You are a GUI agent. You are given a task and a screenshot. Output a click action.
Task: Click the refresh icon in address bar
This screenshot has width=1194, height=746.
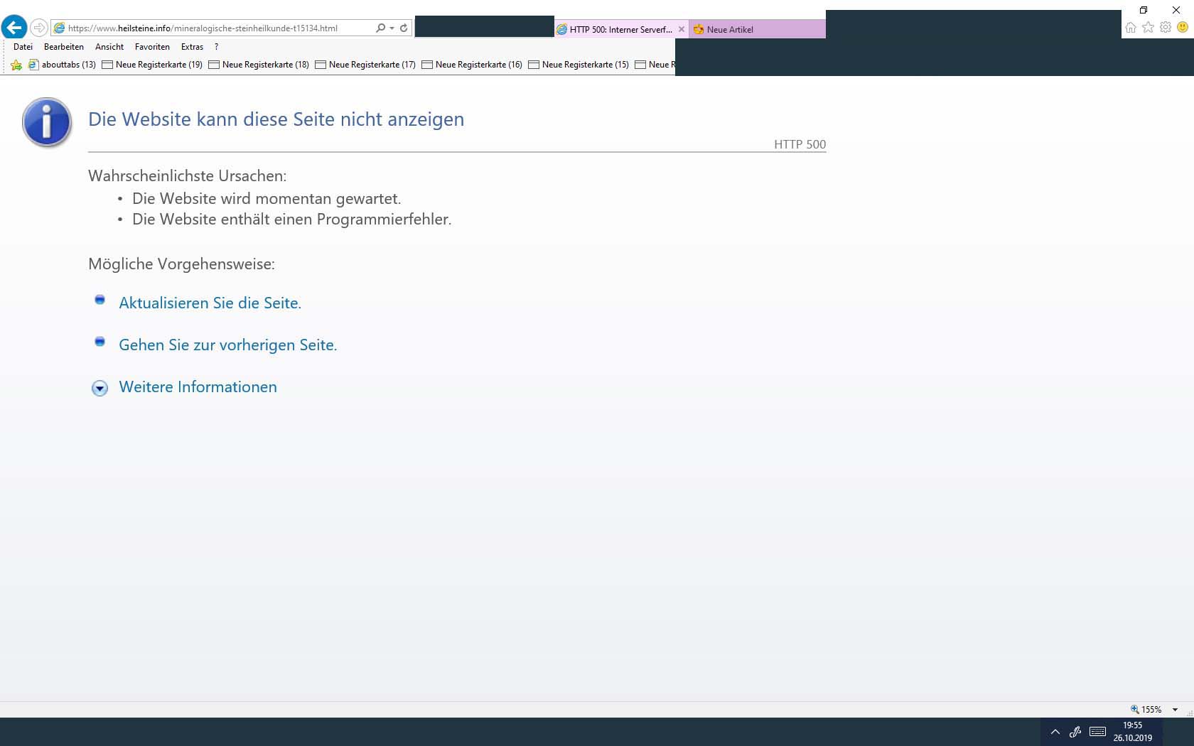pos(404,28)
